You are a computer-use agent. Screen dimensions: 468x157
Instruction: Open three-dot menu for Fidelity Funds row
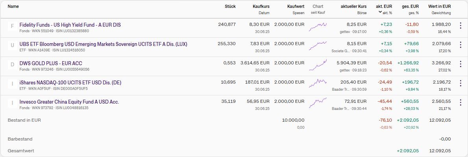460,26
